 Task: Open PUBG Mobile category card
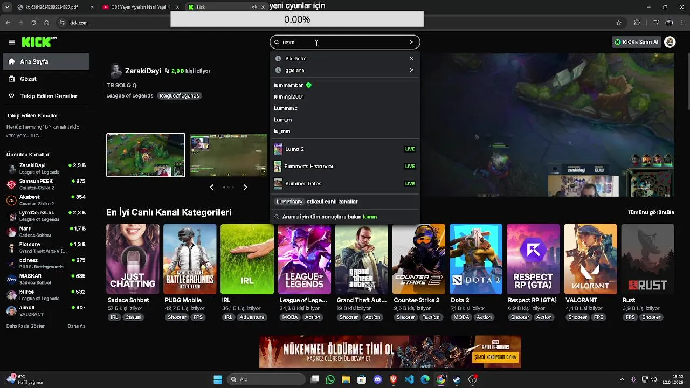(190, 259)
